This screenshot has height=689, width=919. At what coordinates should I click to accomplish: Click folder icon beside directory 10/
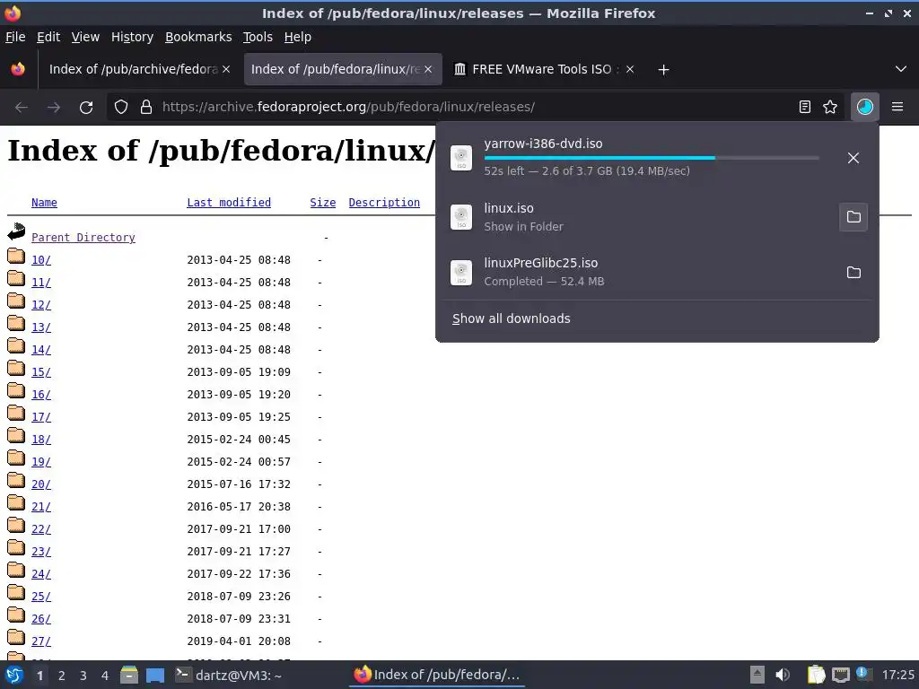pyautogui.click(x=16, y=256)
